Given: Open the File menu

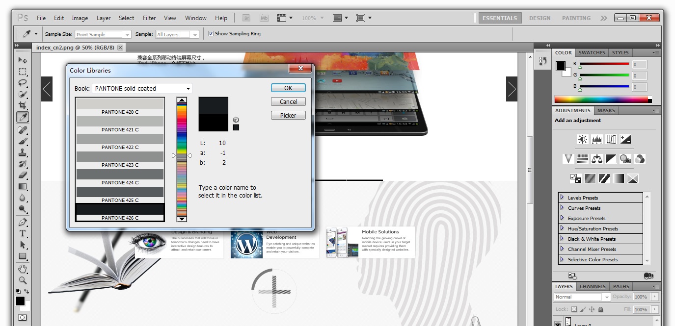Looking at the screenshot, I should pos(41,18).
